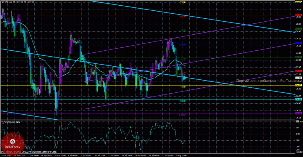Viewport: 303px width, 157px height.
Task: Select the [7/8]P Murrey level label
Action: coord(182,2)
